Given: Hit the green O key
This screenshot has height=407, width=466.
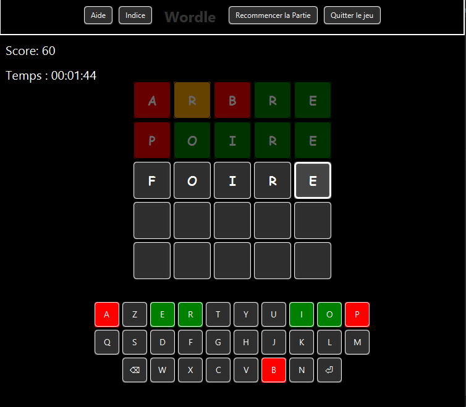Looking at the screenshot, I should (x=329, y=314).
